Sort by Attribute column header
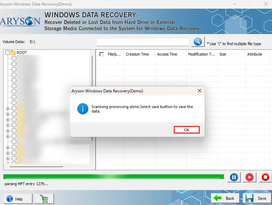This screenshot has width=272, height=205. point(257,54)
